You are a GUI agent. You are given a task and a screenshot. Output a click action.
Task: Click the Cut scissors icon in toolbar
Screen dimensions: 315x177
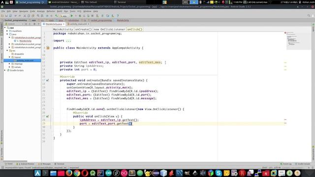tap(25, 16)
